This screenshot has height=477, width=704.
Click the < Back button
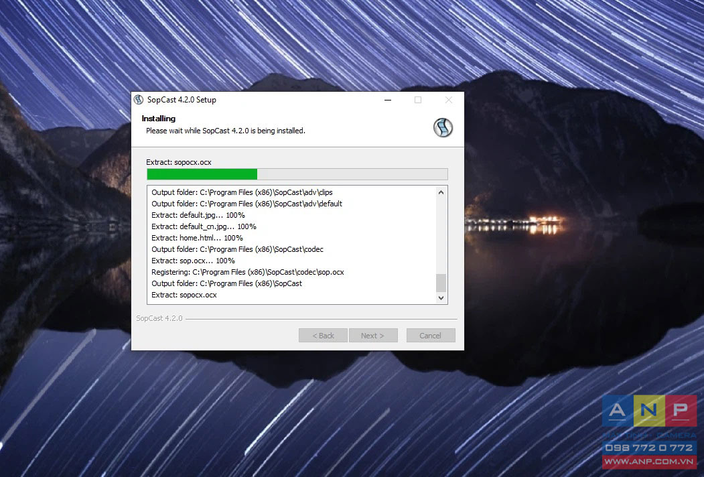324,336
